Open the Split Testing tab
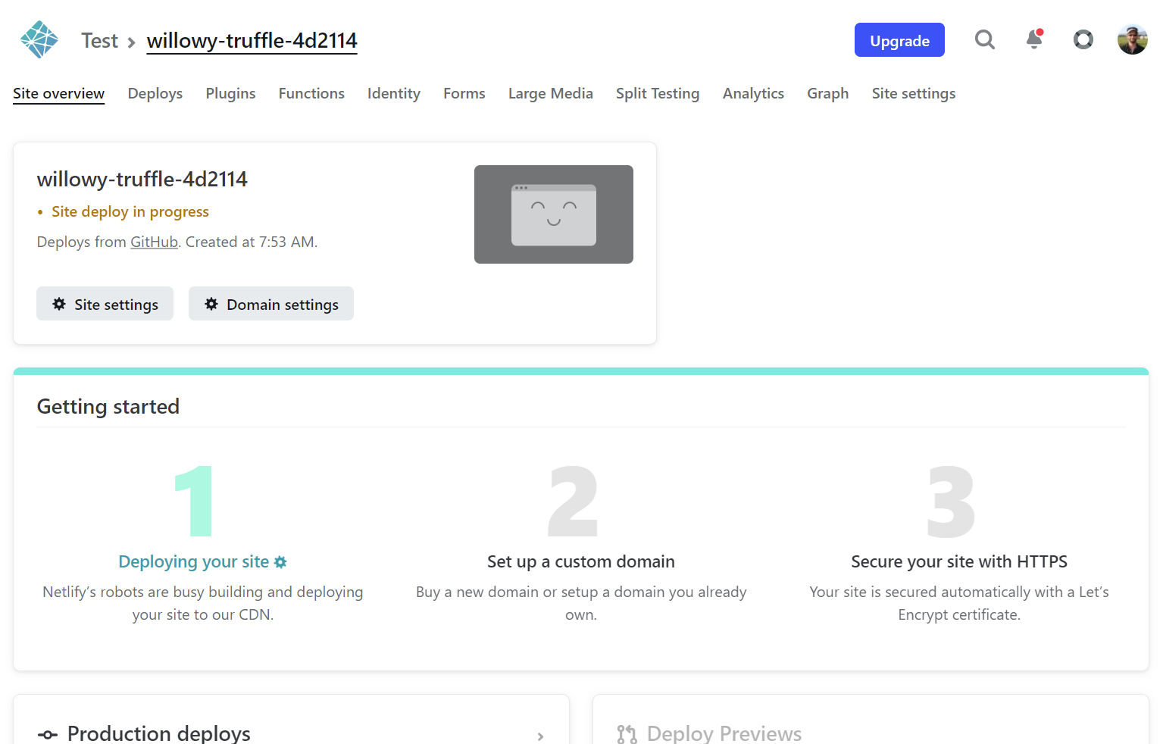The height and width of the screenshot is (744, 1163). [x=658, y=93]
